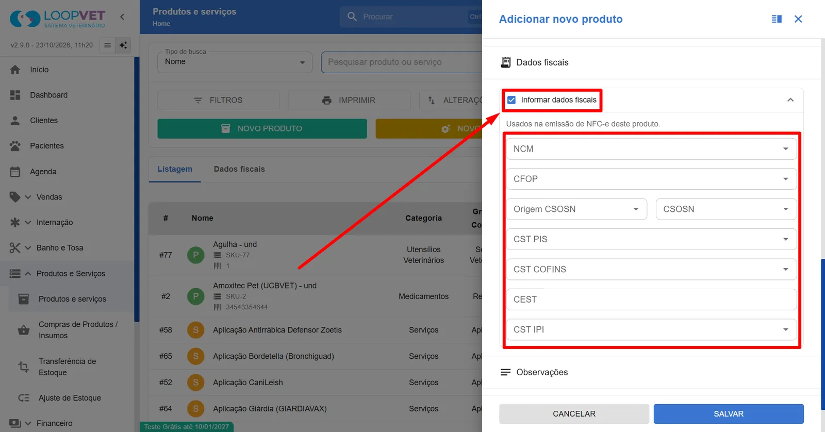The image size is (825, 432).
Task: Collapse the Informar dados fiscais section
Action: point(790,100)
